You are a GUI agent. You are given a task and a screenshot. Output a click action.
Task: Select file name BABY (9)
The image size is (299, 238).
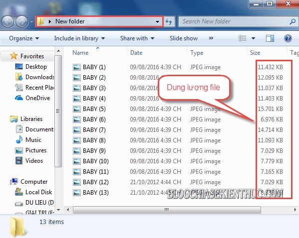pos(94,151)
